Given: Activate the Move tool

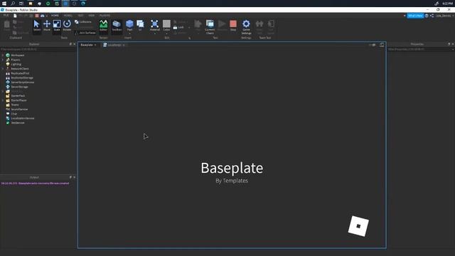Looking at the screenshot, I should [x=47, y=26].
